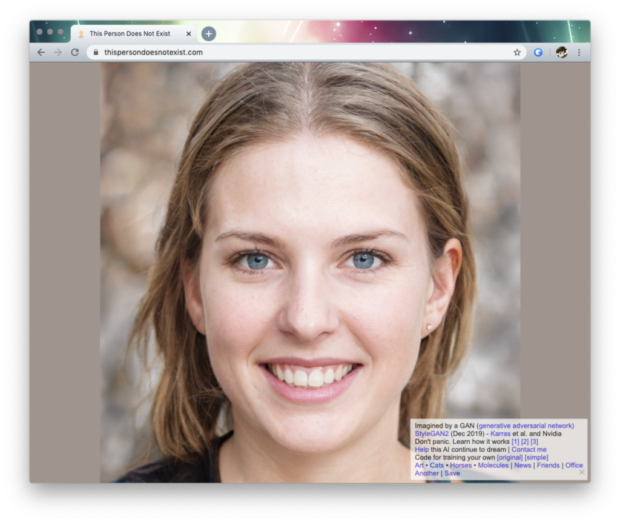Screen dimensions: 620x522
Task: Click the Karras author link
Action: [501, 433]
